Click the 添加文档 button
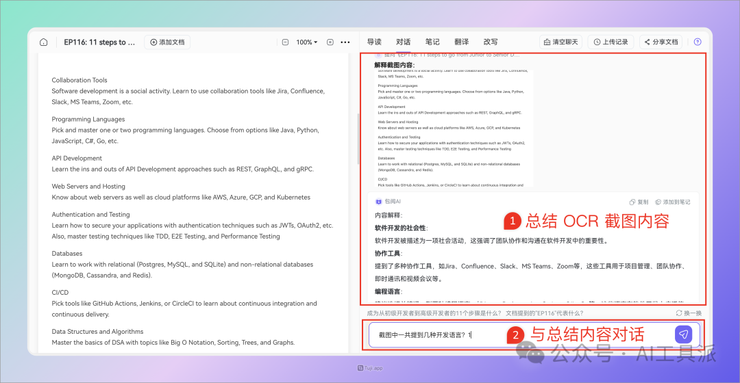 click(167, 42)
